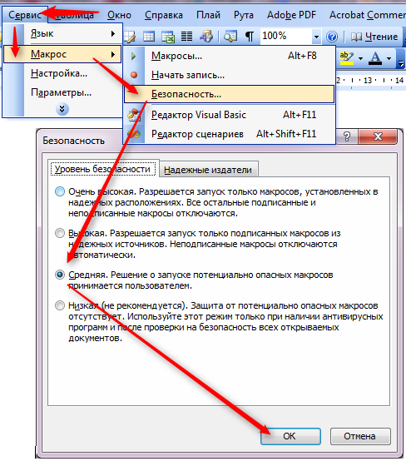Click the blue Help question mark icon

tap(332, 37)
